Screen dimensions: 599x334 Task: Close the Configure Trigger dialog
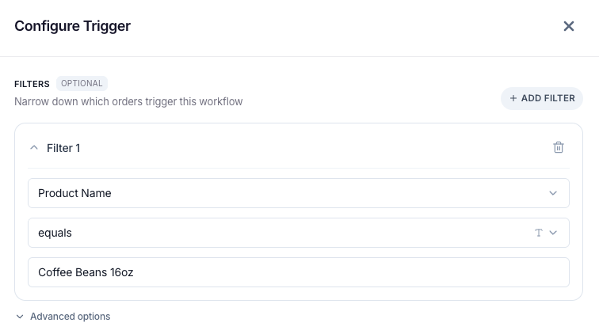[568, 26]
